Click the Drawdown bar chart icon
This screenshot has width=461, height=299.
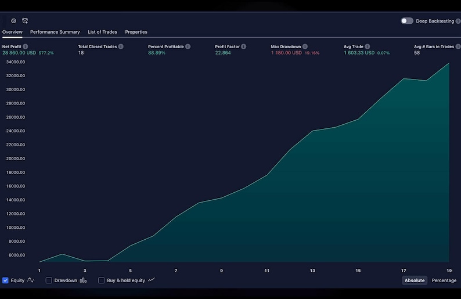[x=83, y=280]
